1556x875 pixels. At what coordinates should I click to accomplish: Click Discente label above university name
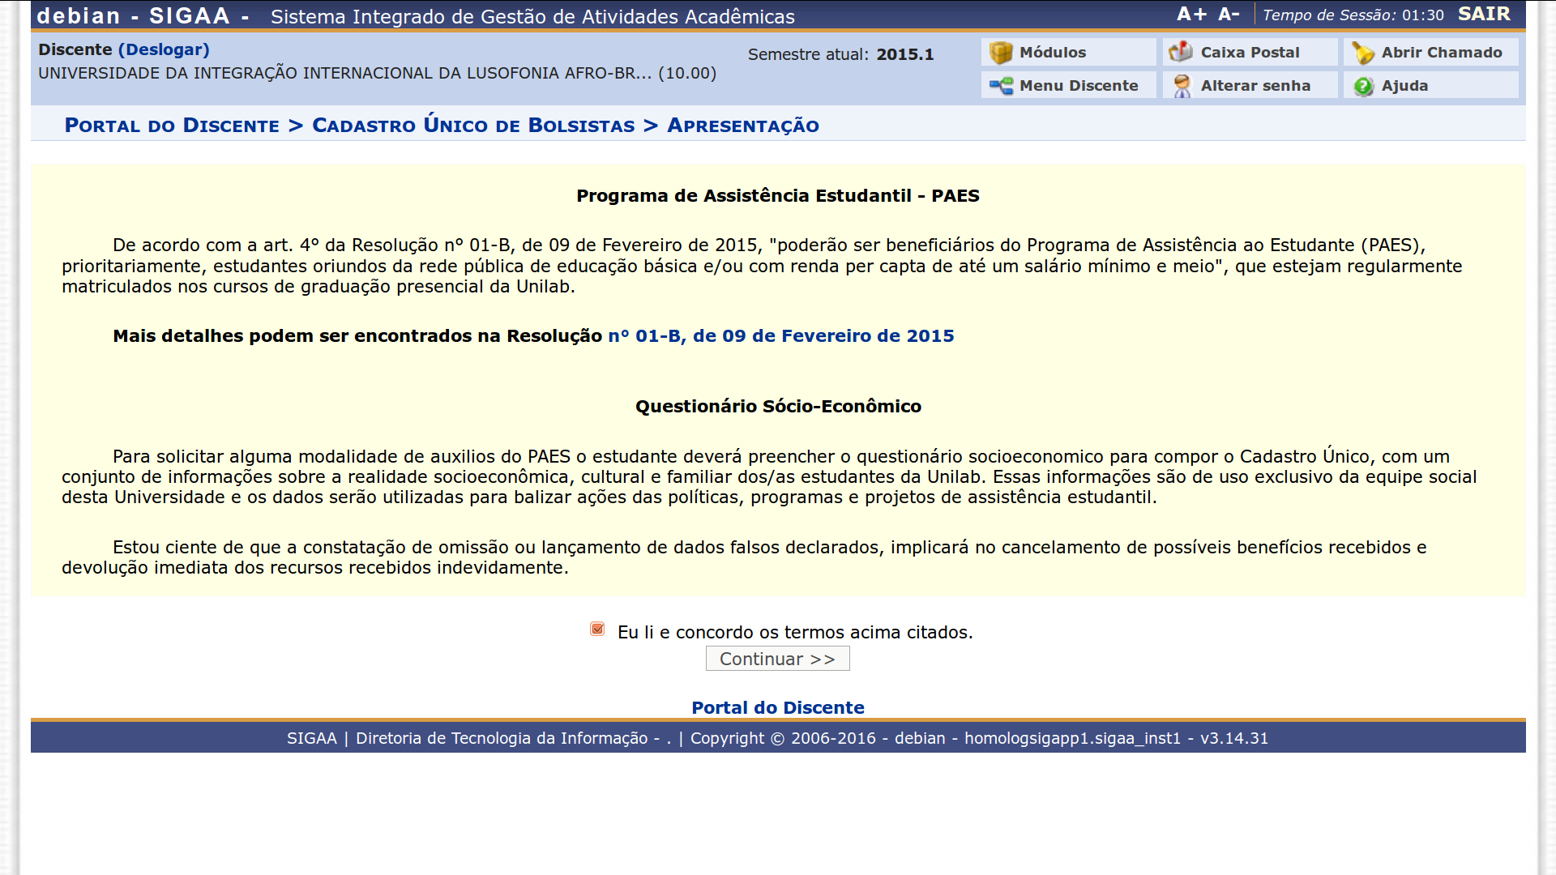point(74,49)
